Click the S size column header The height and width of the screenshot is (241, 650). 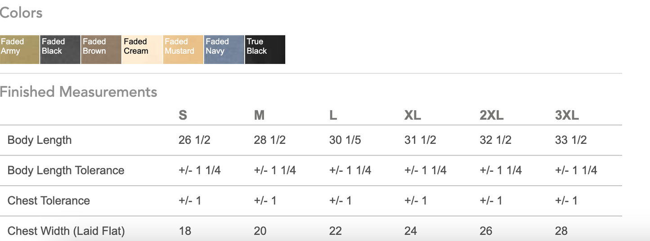click(x=183, y=115)
